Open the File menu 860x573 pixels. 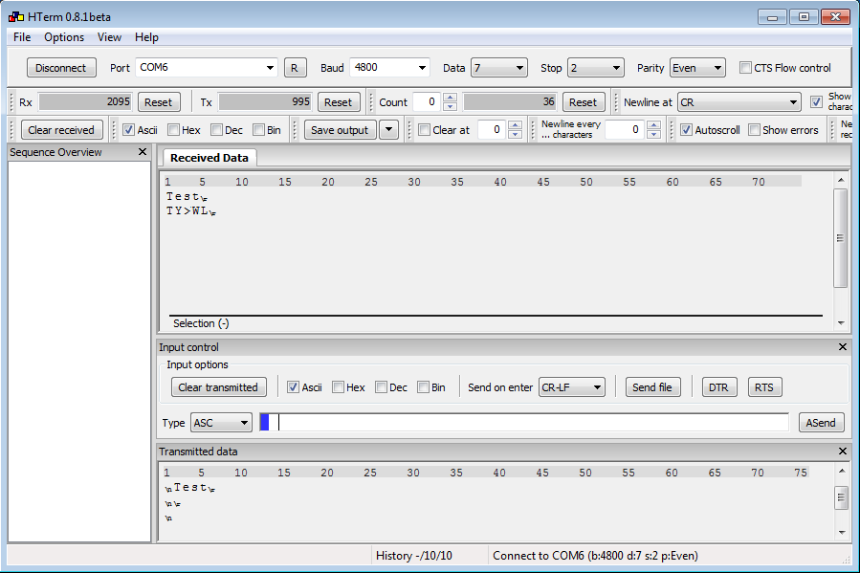click(22, 37)
